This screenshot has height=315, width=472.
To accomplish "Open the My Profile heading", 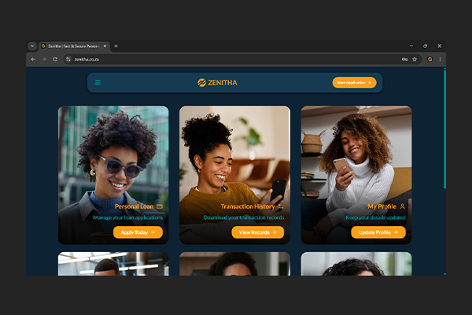I will [x=382, y=206].
